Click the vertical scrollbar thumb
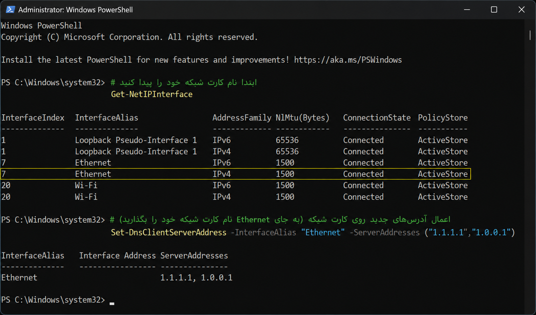 pyautogui.click(x=530, y=35)
